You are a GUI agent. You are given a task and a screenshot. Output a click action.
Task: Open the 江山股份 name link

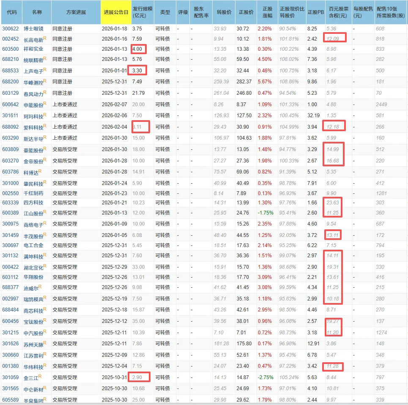click(33, 214)
